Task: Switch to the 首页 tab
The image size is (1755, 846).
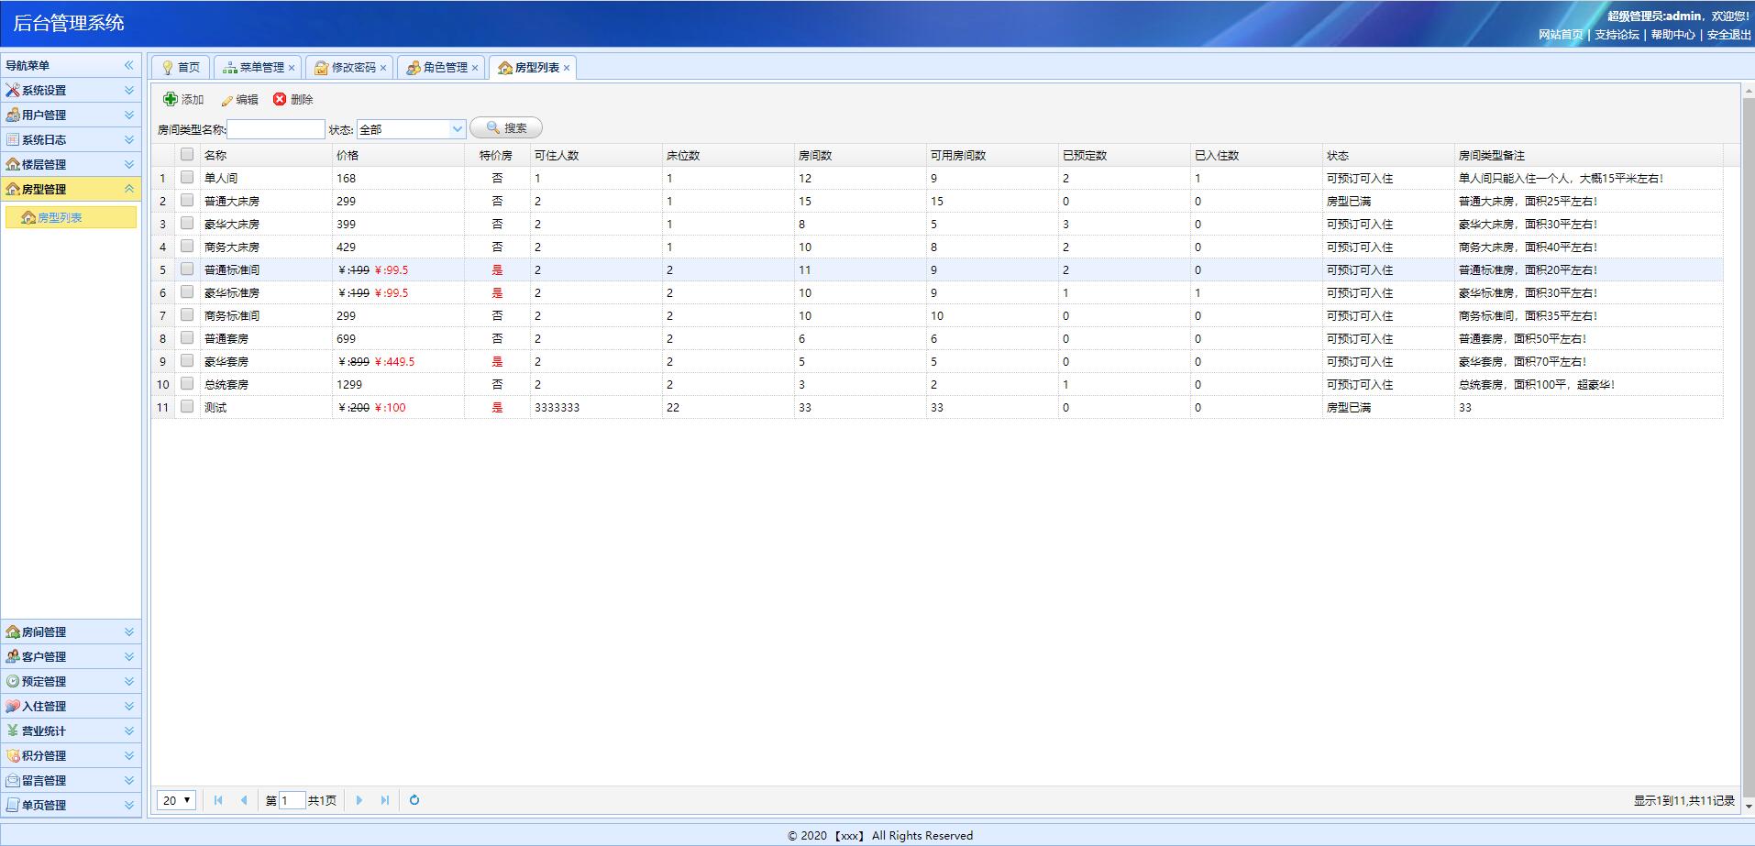Action: [182, 68]
